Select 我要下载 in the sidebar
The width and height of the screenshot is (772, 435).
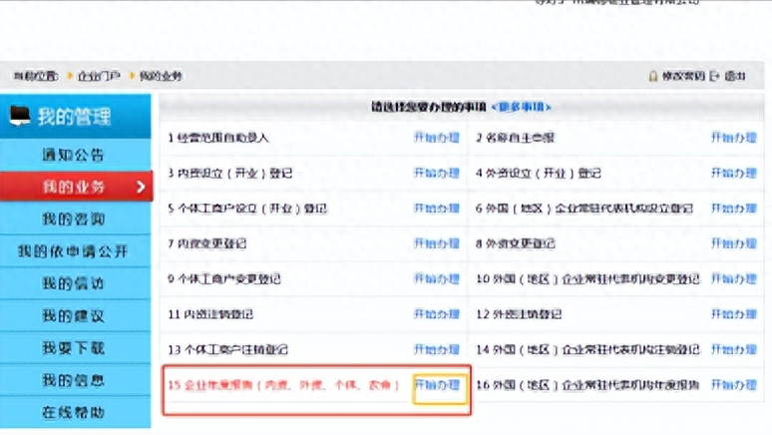73,348
